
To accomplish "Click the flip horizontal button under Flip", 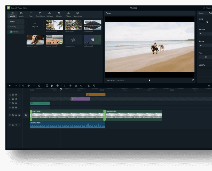I will click(206, 57).
